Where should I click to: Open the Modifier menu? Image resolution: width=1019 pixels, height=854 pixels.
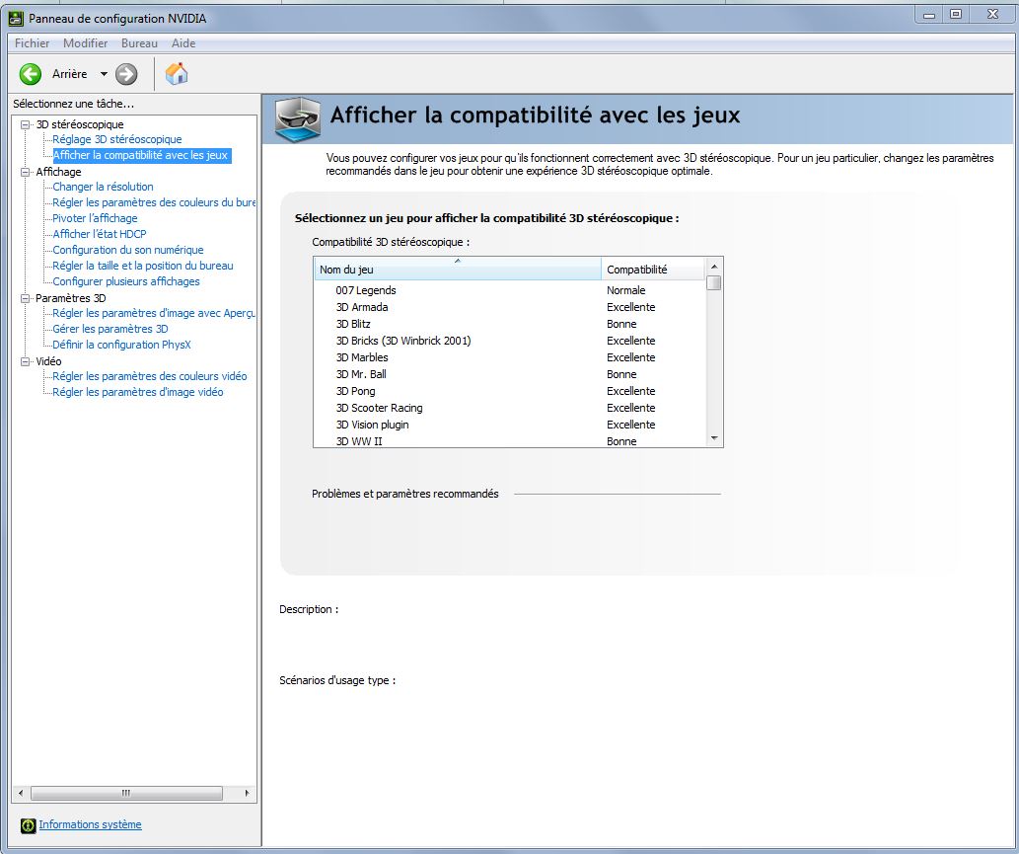85,43
